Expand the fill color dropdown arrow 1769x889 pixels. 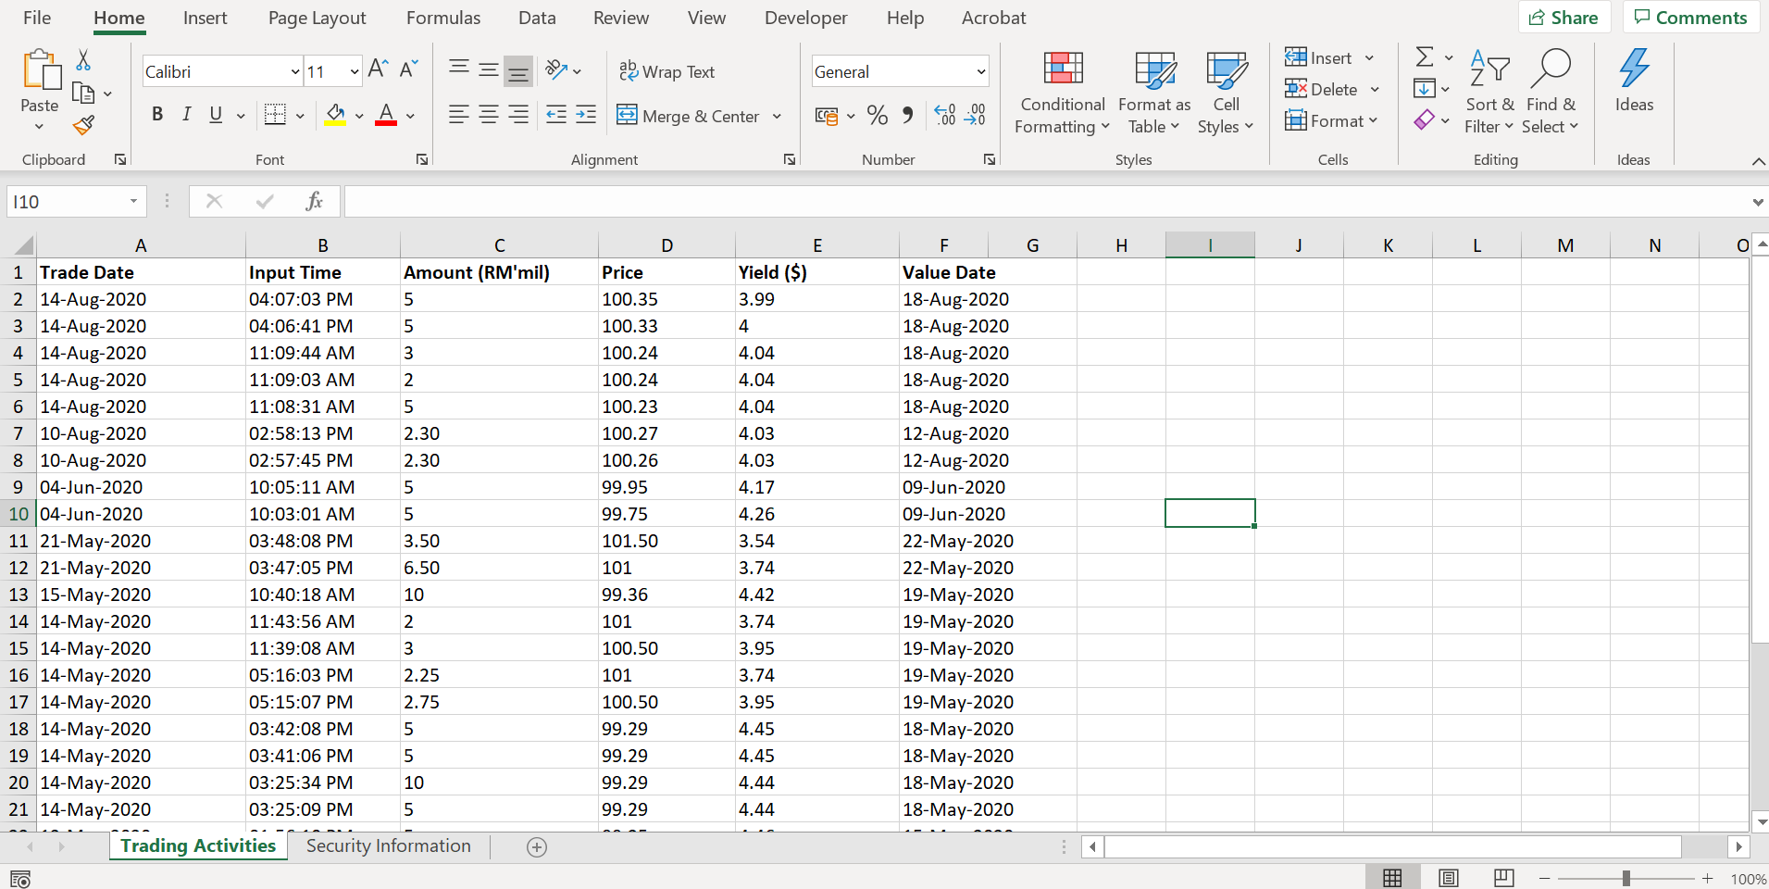click(358, 116)
